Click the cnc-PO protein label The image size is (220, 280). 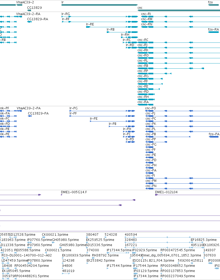pos(150,108)
